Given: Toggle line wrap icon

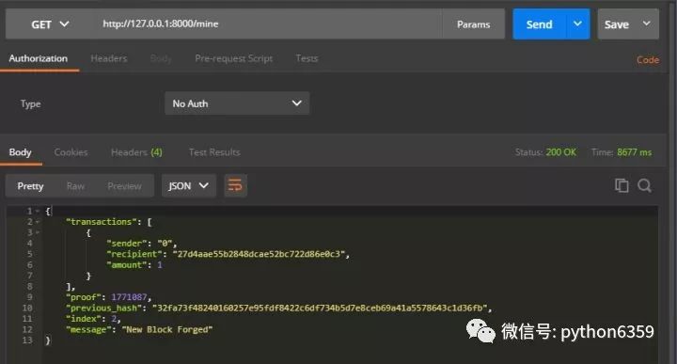Looking at the screenshot, I should [x=235, y=185].
